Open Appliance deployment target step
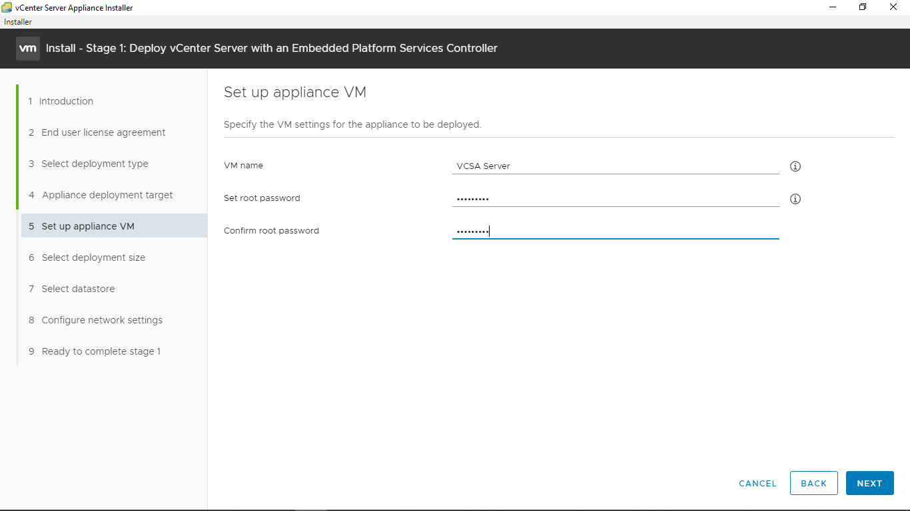 pyautogui.click(x=107, y=195)
